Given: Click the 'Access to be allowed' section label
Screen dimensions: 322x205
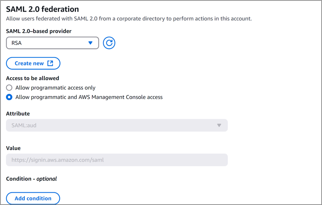Looking at the screenshot, I should pos(33,78).
